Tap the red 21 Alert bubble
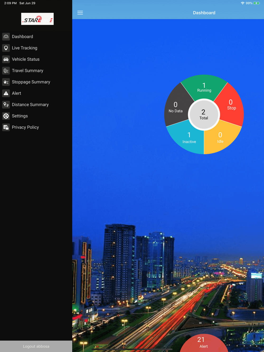The width and height of the screenshot is (264, 352). click(204, 343)
